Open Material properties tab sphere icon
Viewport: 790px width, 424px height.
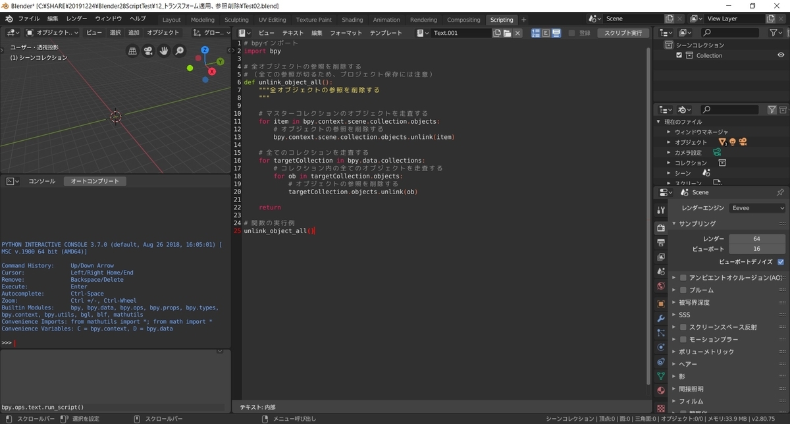click(661, 391)
